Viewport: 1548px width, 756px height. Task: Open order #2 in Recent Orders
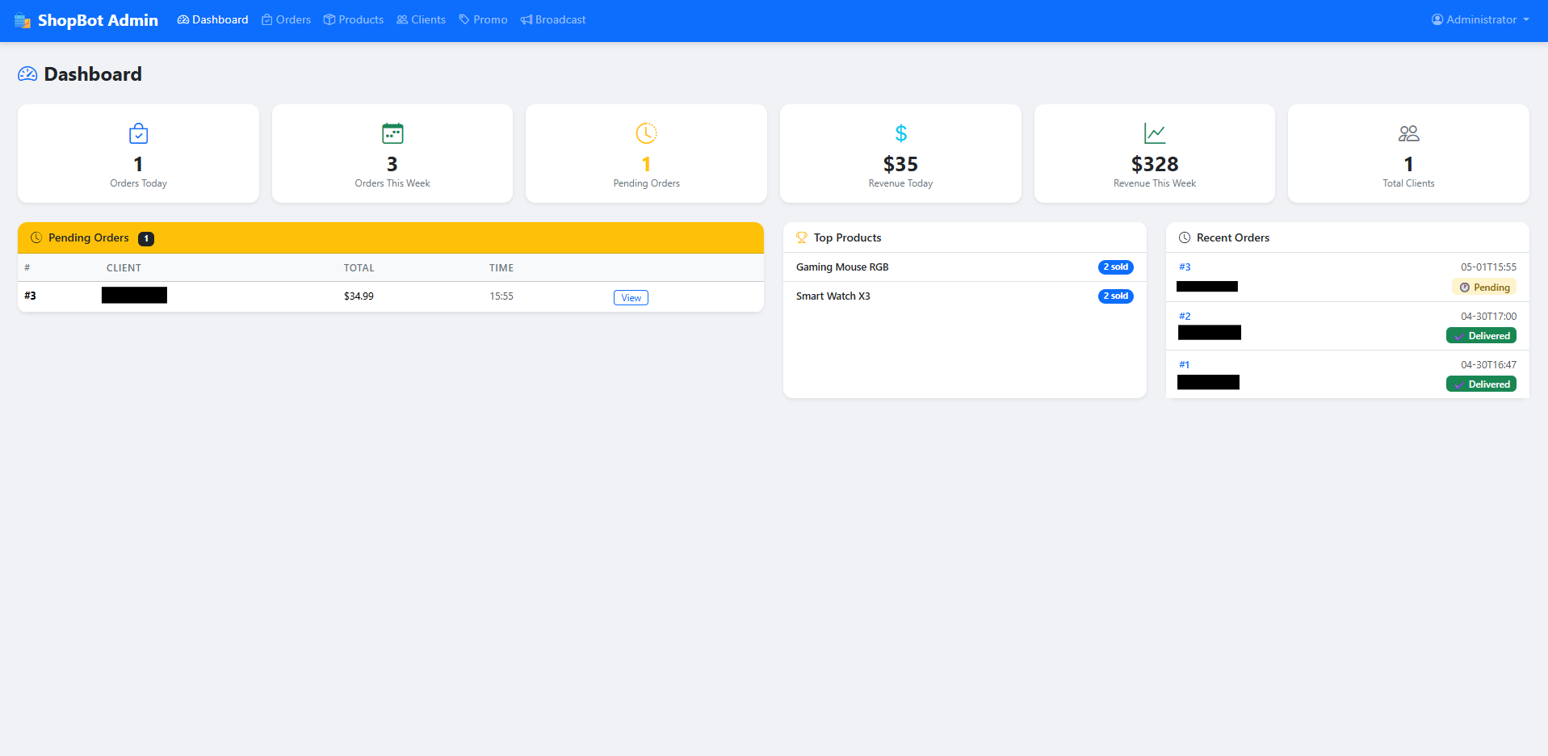pyautogui.click(x=1185, y=316)
